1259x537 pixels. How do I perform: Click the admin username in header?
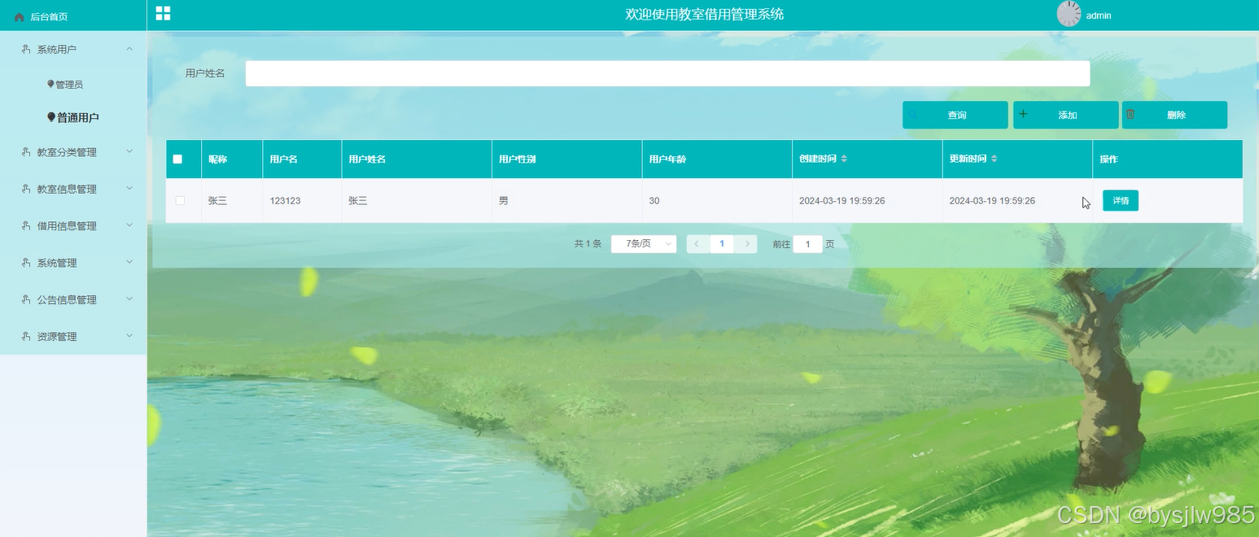point(1099,15)
